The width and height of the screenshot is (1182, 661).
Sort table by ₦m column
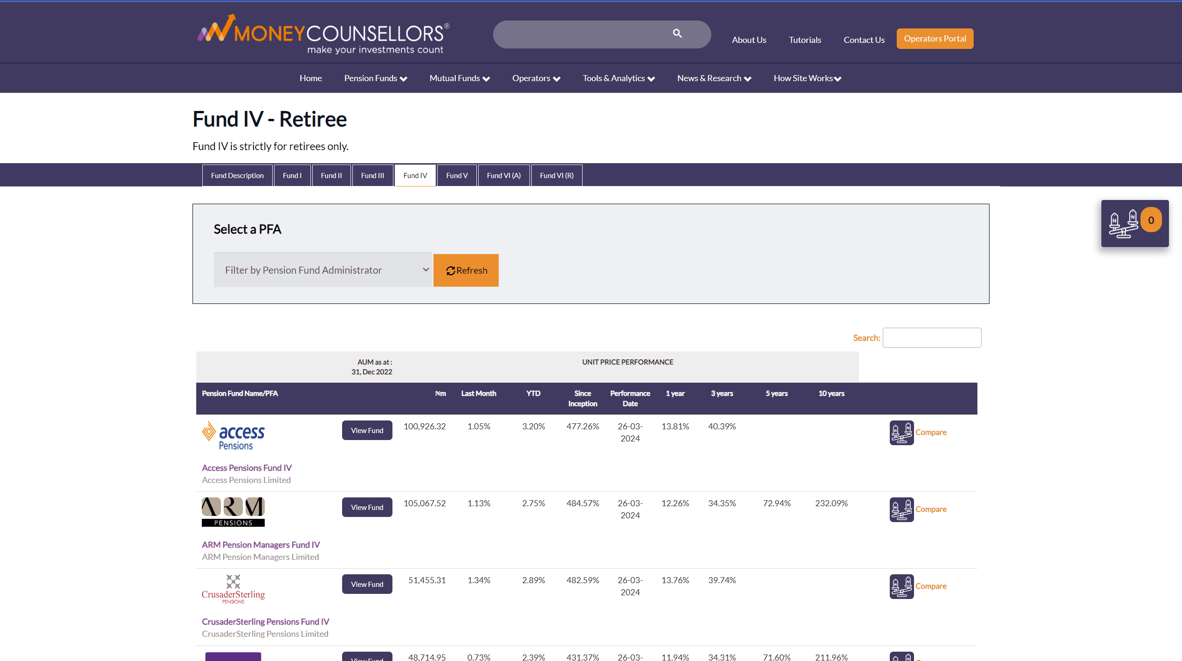[440, 393]
